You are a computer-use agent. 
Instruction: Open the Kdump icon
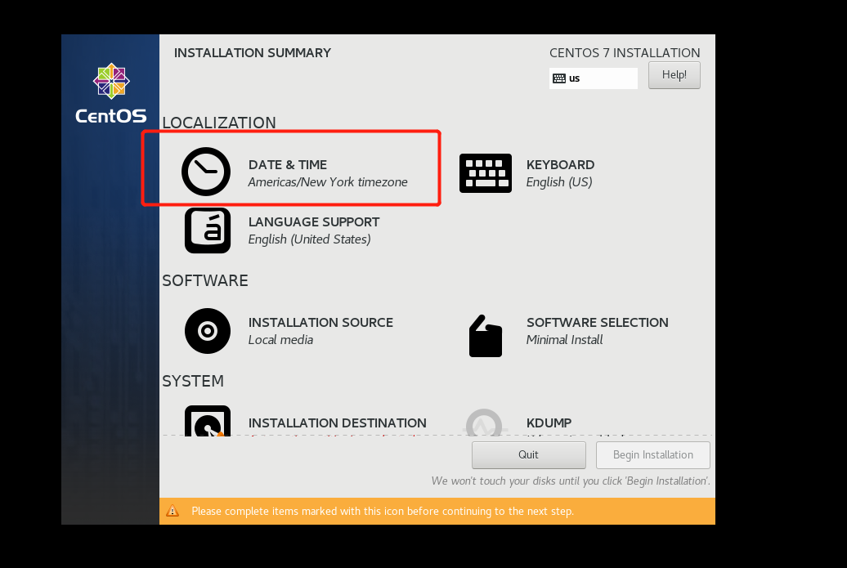[484, 423]
